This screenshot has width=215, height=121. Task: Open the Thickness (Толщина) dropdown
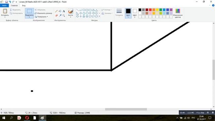119,13
